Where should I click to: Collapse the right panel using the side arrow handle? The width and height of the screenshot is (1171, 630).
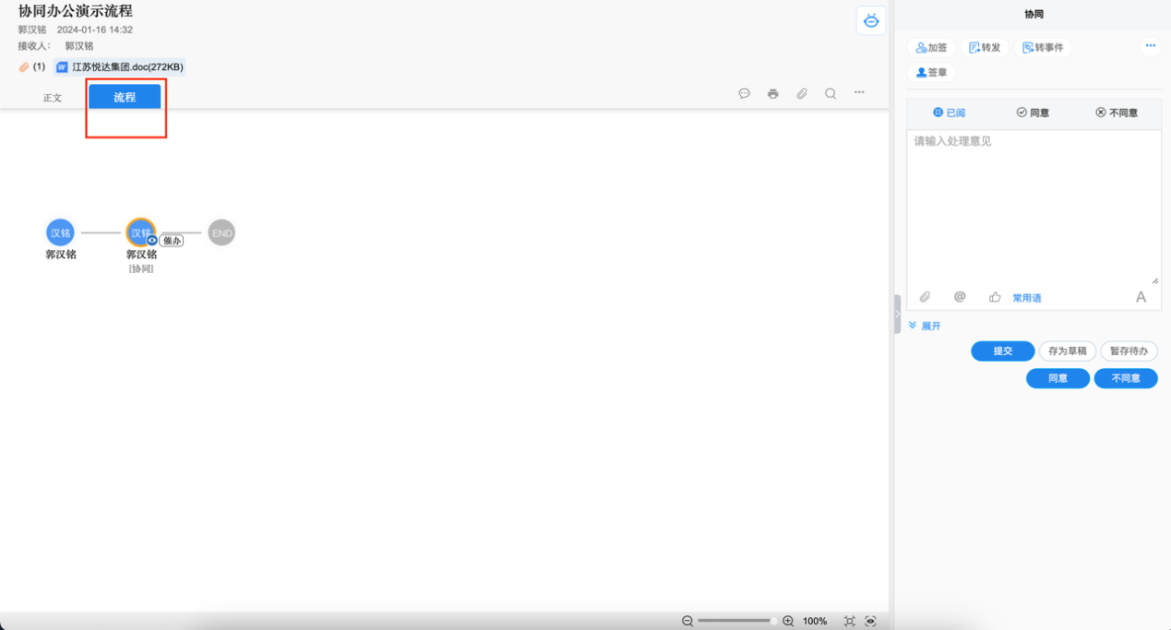896,314
